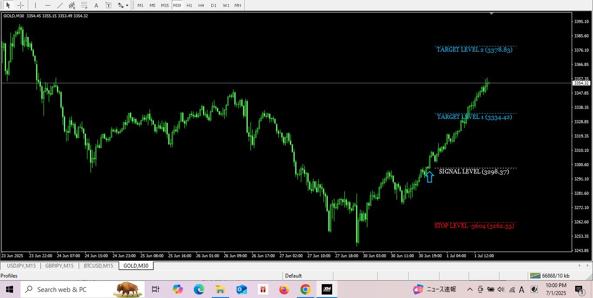Select the crosshair tool
This screenshot has width=593, height=298.
(20, 5)
